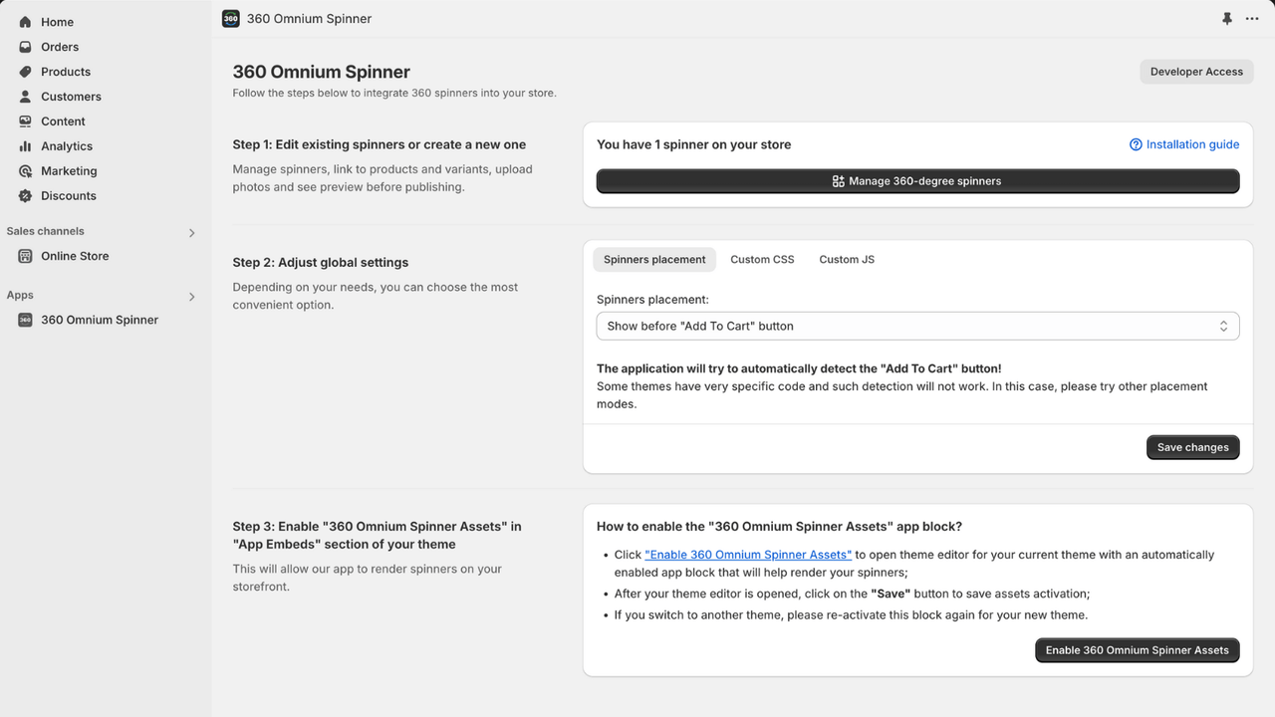Click the Orders inbox icon

[x=25, y=47]
